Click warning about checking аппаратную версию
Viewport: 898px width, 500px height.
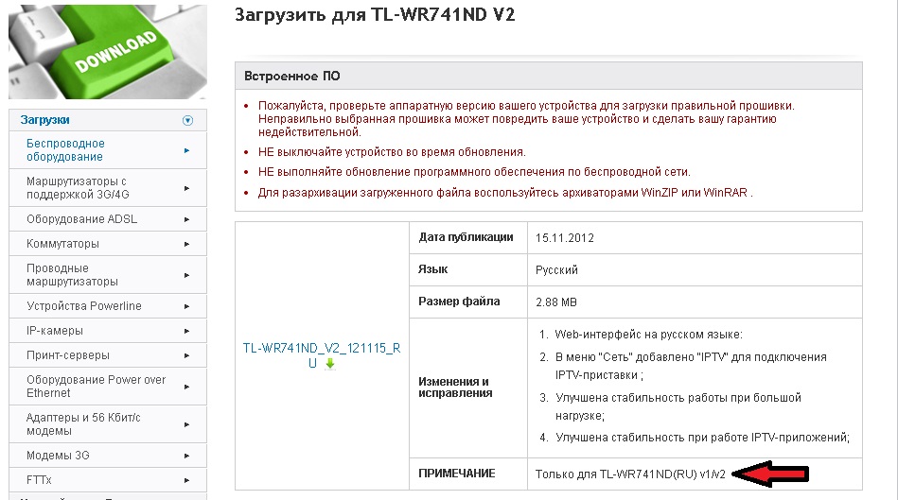pyautogui.click(x=526, y=119)
